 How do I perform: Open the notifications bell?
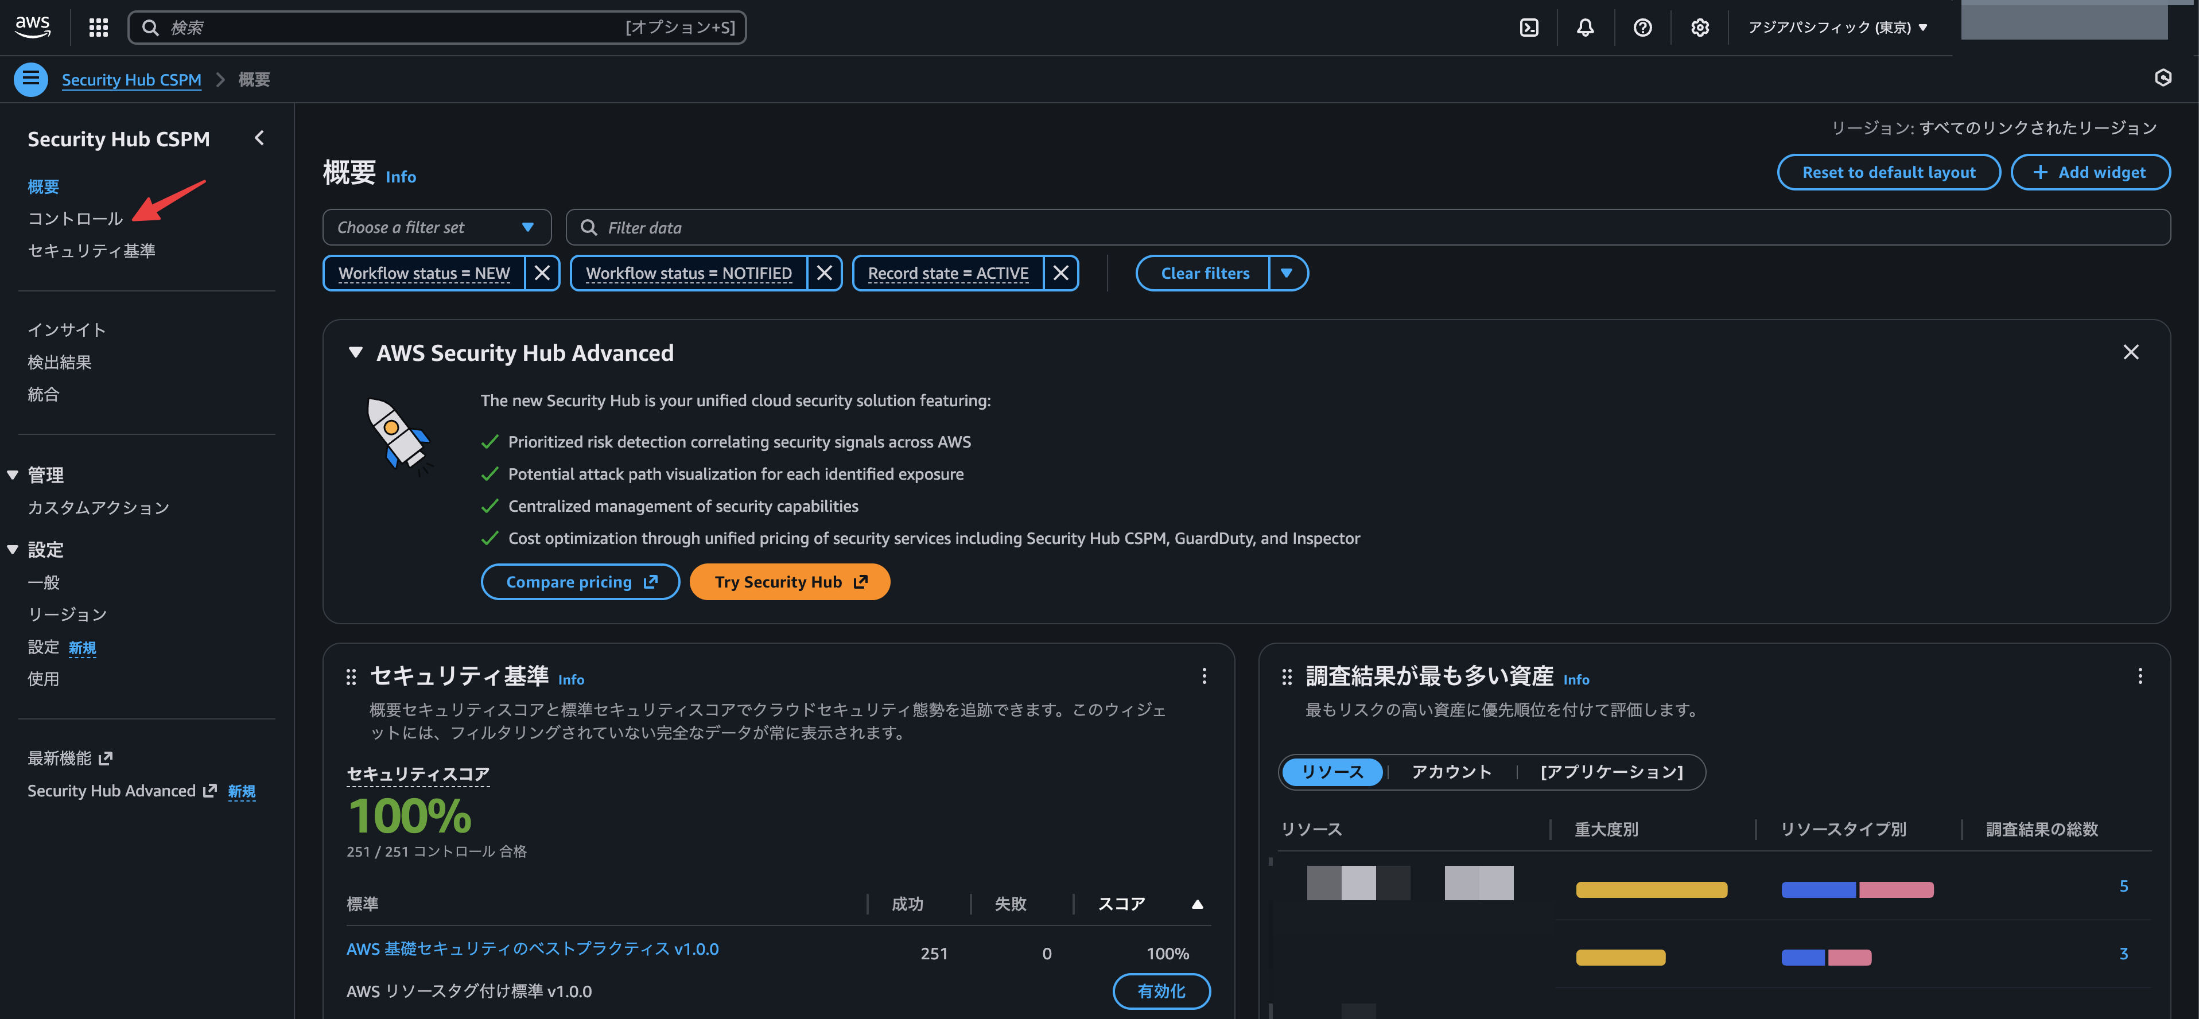(1585, 28)
